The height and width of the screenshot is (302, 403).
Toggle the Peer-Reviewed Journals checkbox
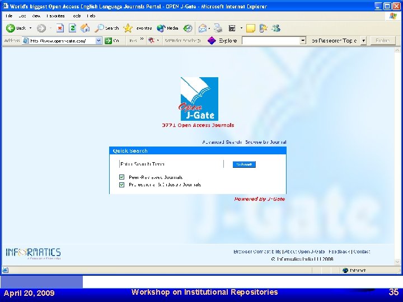122,177
